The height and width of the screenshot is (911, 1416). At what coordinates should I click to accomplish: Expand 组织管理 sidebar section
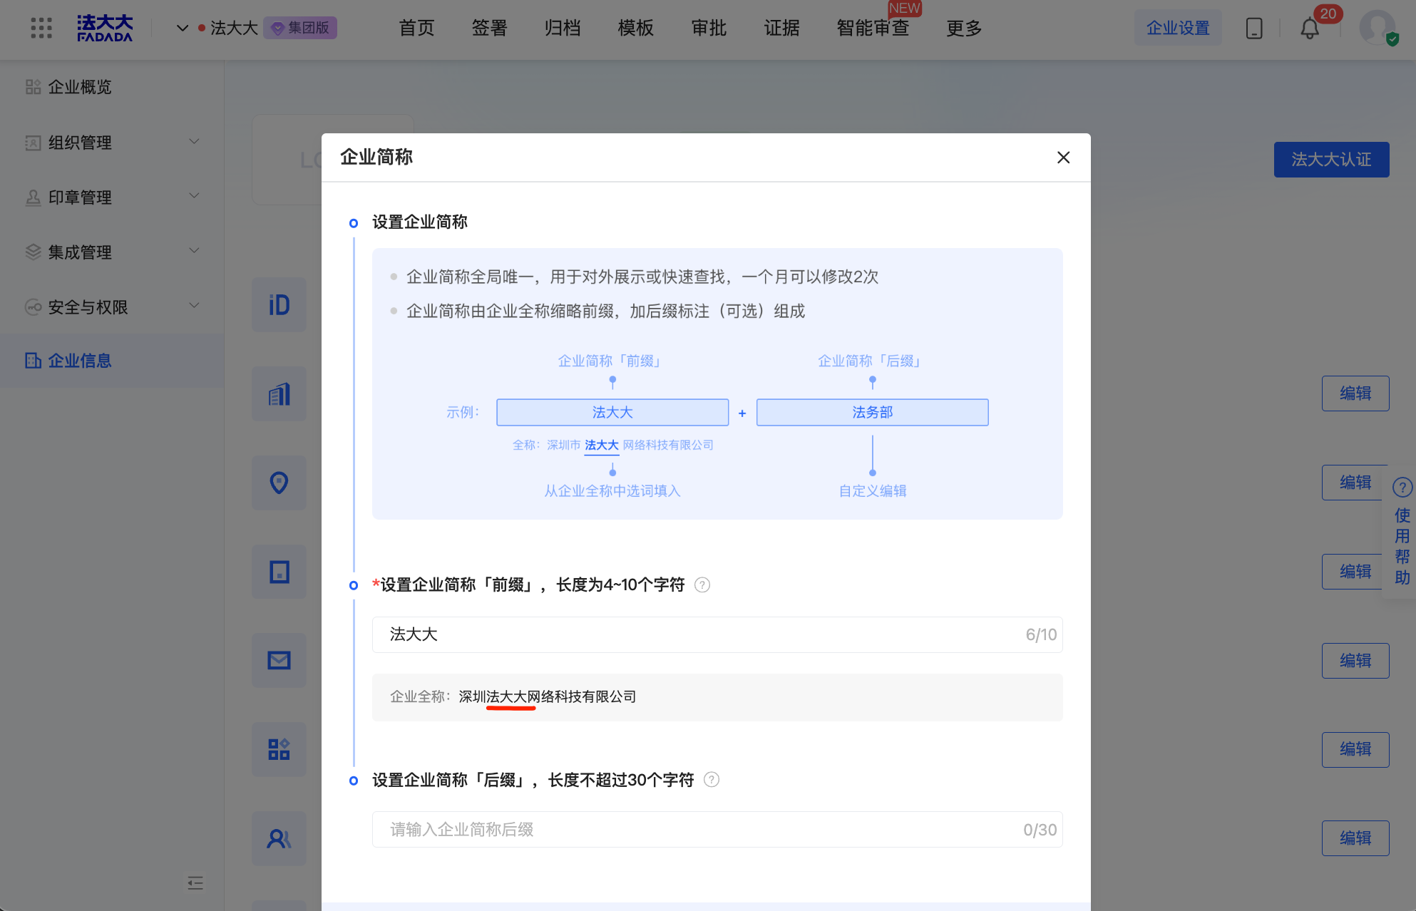(x=112, y=143)
